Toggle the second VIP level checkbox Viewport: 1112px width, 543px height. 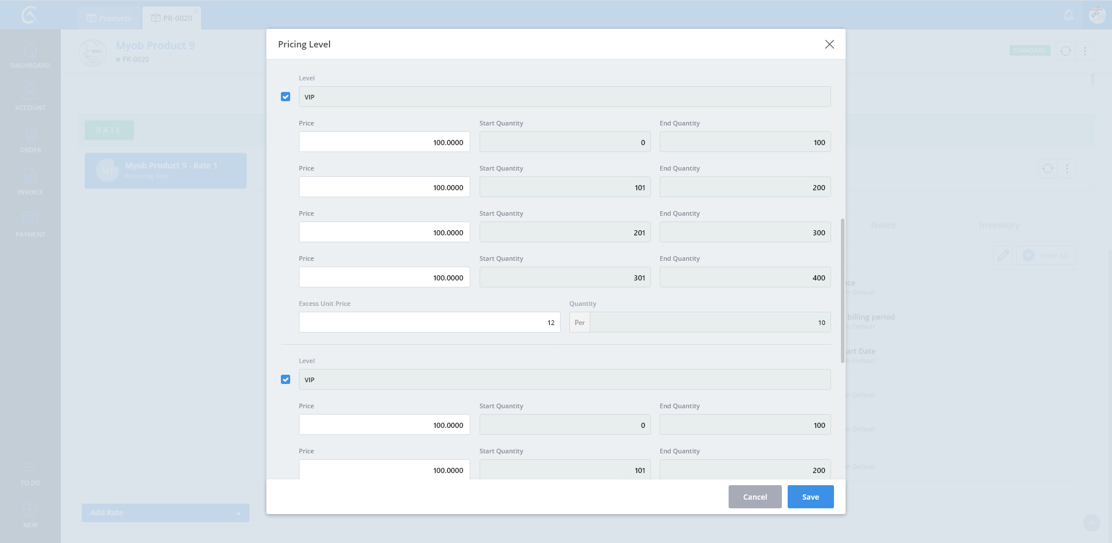pos(286,379)
